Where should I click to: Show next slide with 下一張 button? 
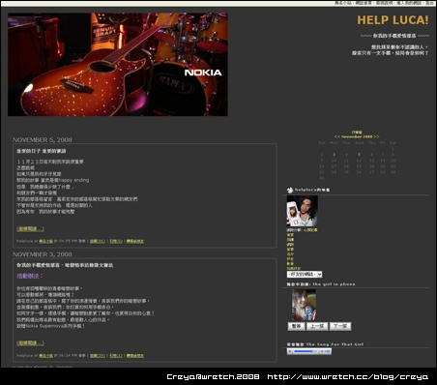pos(340,326)
